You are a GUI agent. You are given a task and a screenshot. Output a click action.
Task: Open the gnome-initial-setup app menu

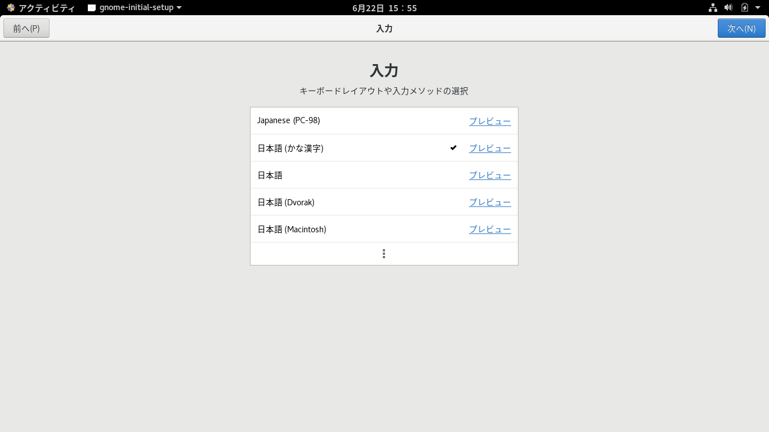[135, 8]
